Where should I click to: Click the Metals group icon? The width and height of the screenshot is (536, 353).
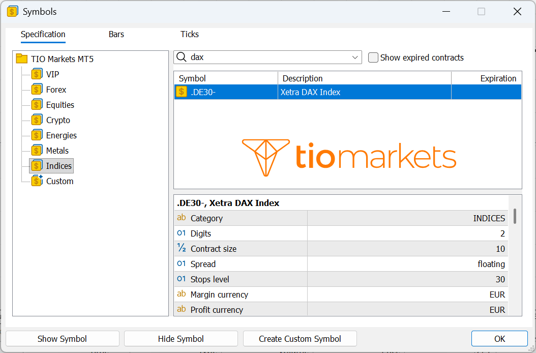(37, 151)
